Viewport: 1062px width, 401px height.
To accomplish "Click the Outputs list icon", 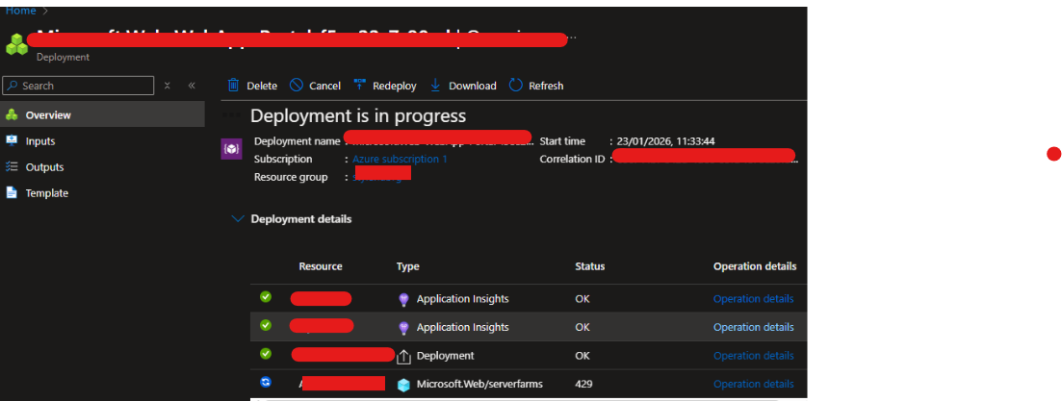I will point(11,167).
